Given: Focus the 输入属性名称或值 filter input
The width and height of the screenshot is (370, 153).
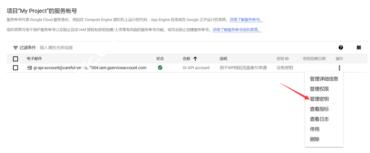Looking at the screenshot, I should click(x=56, y=48).
